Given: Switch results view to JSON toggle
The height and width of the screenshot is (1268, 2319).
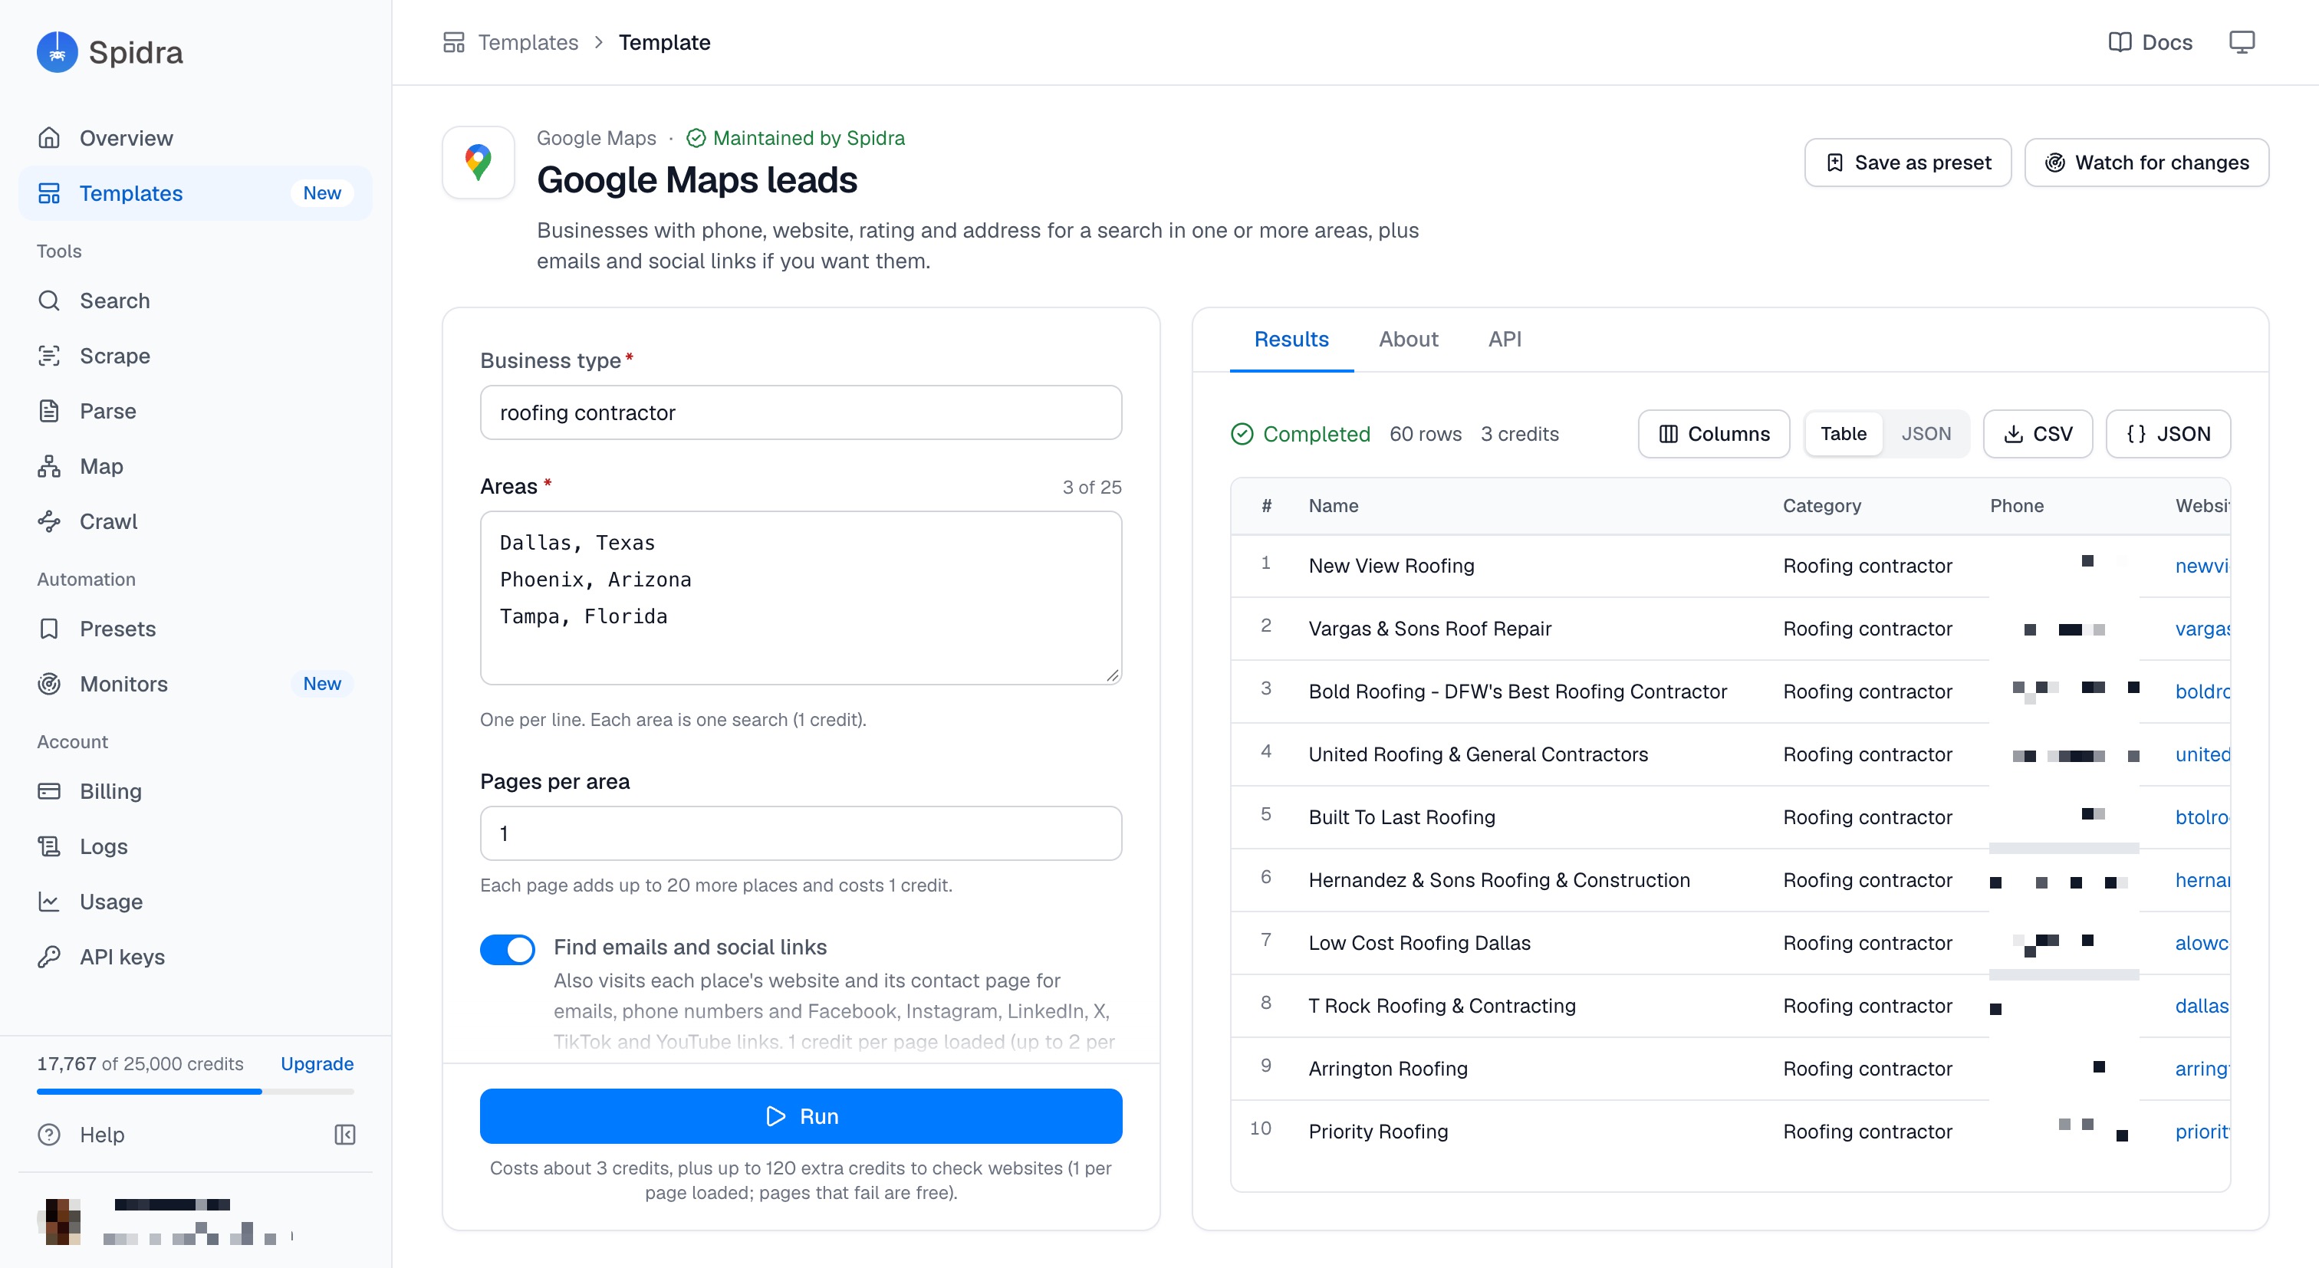Looking at the screenshot, I should click(1926, 434).
